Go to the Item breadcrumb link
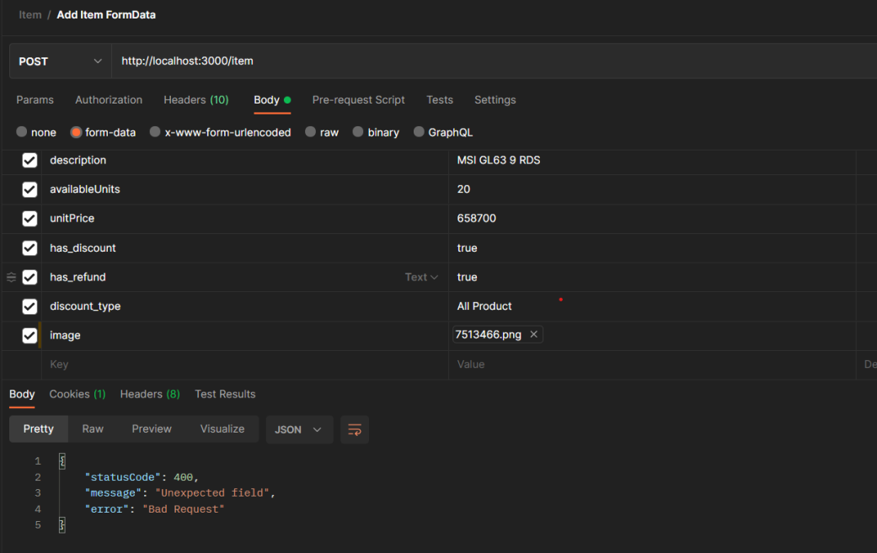The height and width of the screenshot is (553, 877). (30, 15)
